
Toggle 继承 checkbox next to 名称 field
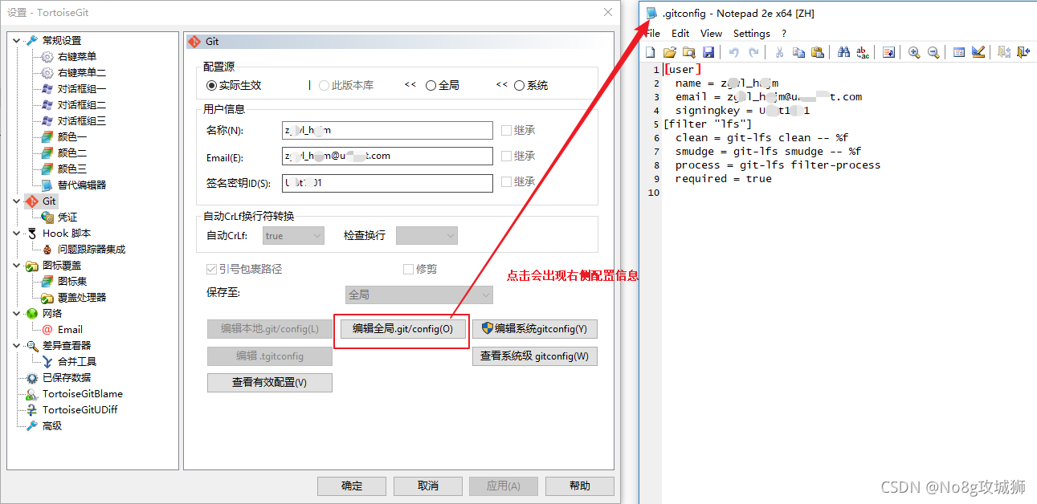(x=506, y=130)
